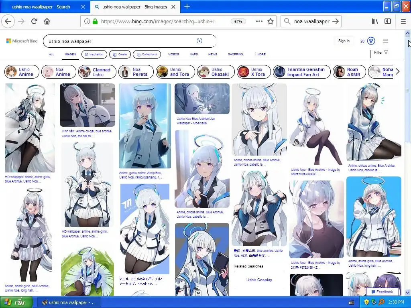Select the VIDEOS search tab
411x308 pixels.
(173, 54)
